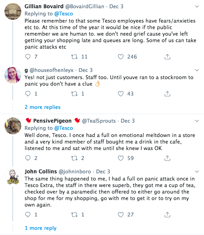Open options chevron on John Collins's tweet
Screen dimensions: 204x235
[x=197, y=171]
